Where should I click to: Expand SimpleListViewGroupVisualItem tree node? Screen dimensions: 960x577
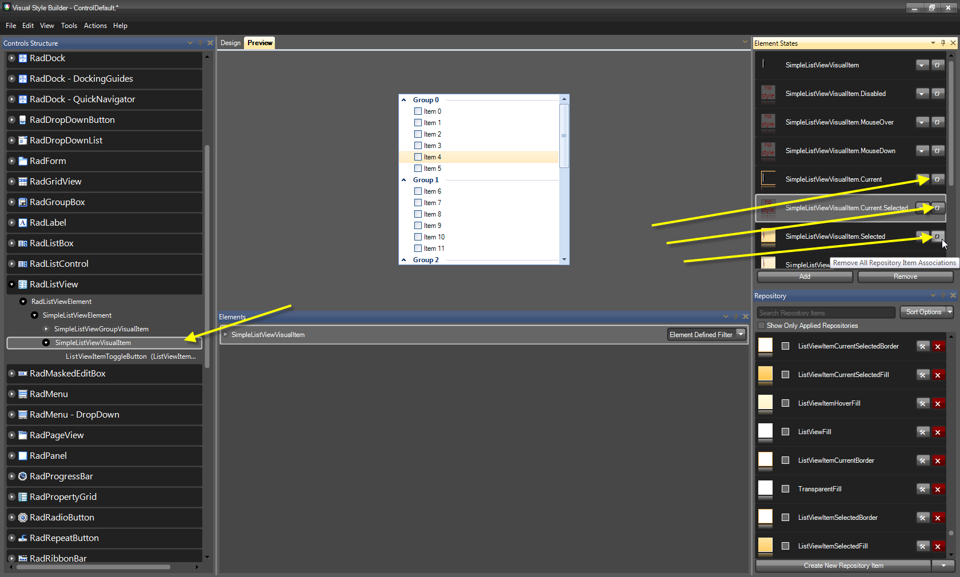pyautogui.click(x=46, y=329)
